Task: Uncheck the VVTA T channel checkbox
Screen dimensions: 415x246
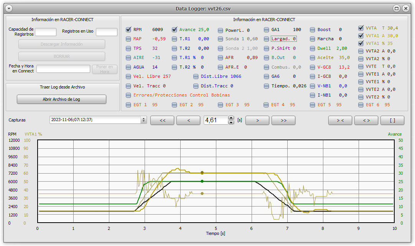Action: point(361,28)
